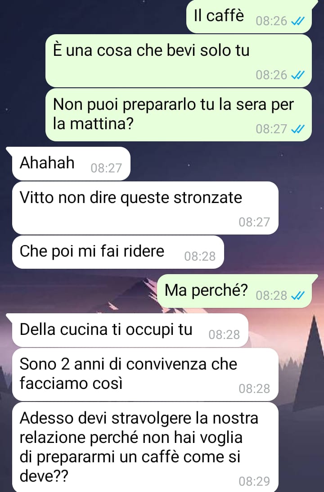Select "Vitto non dire queste stronzate" bubble
Viewport: 324px width, 492px height.
coord(145,208)
